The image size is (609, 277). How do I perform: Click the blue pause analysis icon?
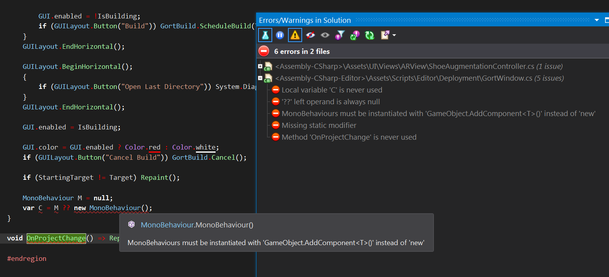[x=280, y=35]
